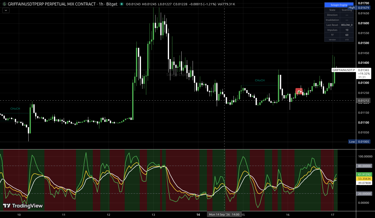Click the GRIFFAINUSDT.P current price tag
Viewport: 375px width, 218px height.
tap(344, 70)
